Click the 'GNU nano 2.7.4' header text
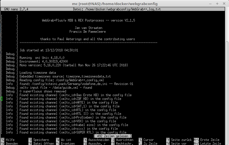Screen dimensions: 229x145 click(16, 9)
